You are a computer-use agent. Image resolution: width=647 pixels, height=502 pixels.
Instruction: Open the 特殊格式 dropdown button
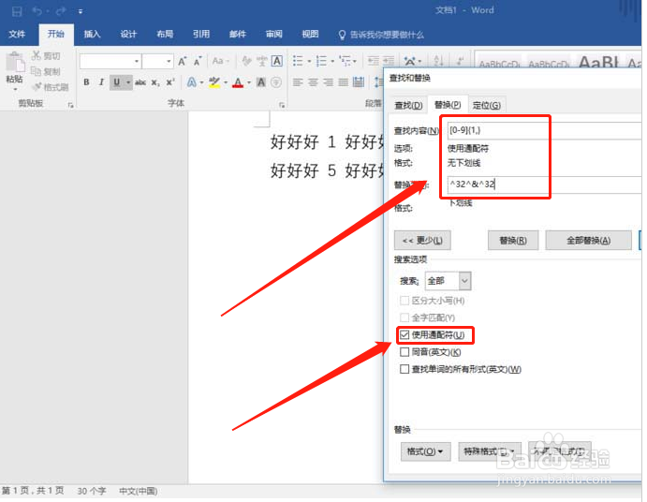tap(490, 451)
